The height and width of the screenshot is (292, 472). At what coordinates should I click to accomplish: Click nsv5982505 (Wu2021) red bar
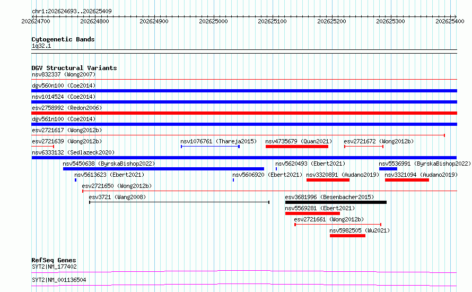point(348,236)
